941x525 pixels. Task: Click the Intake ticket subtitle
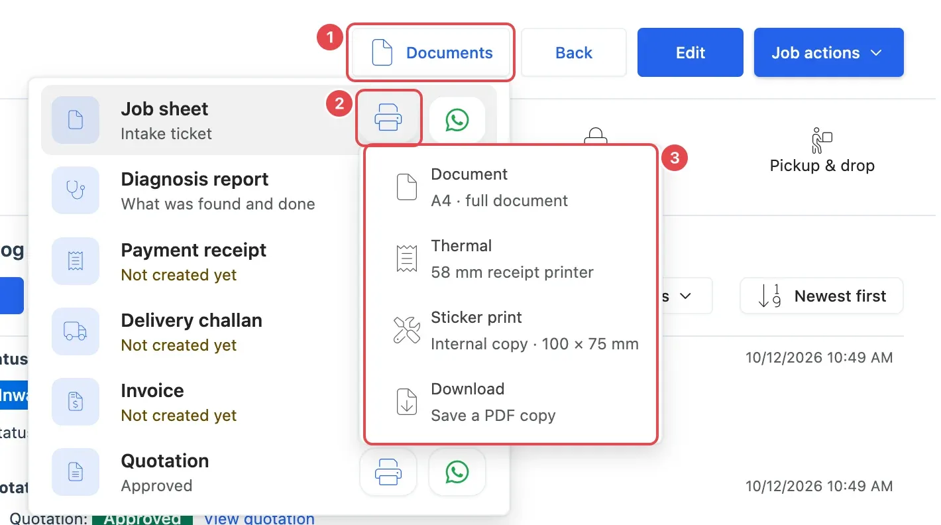tap(166, 134)
